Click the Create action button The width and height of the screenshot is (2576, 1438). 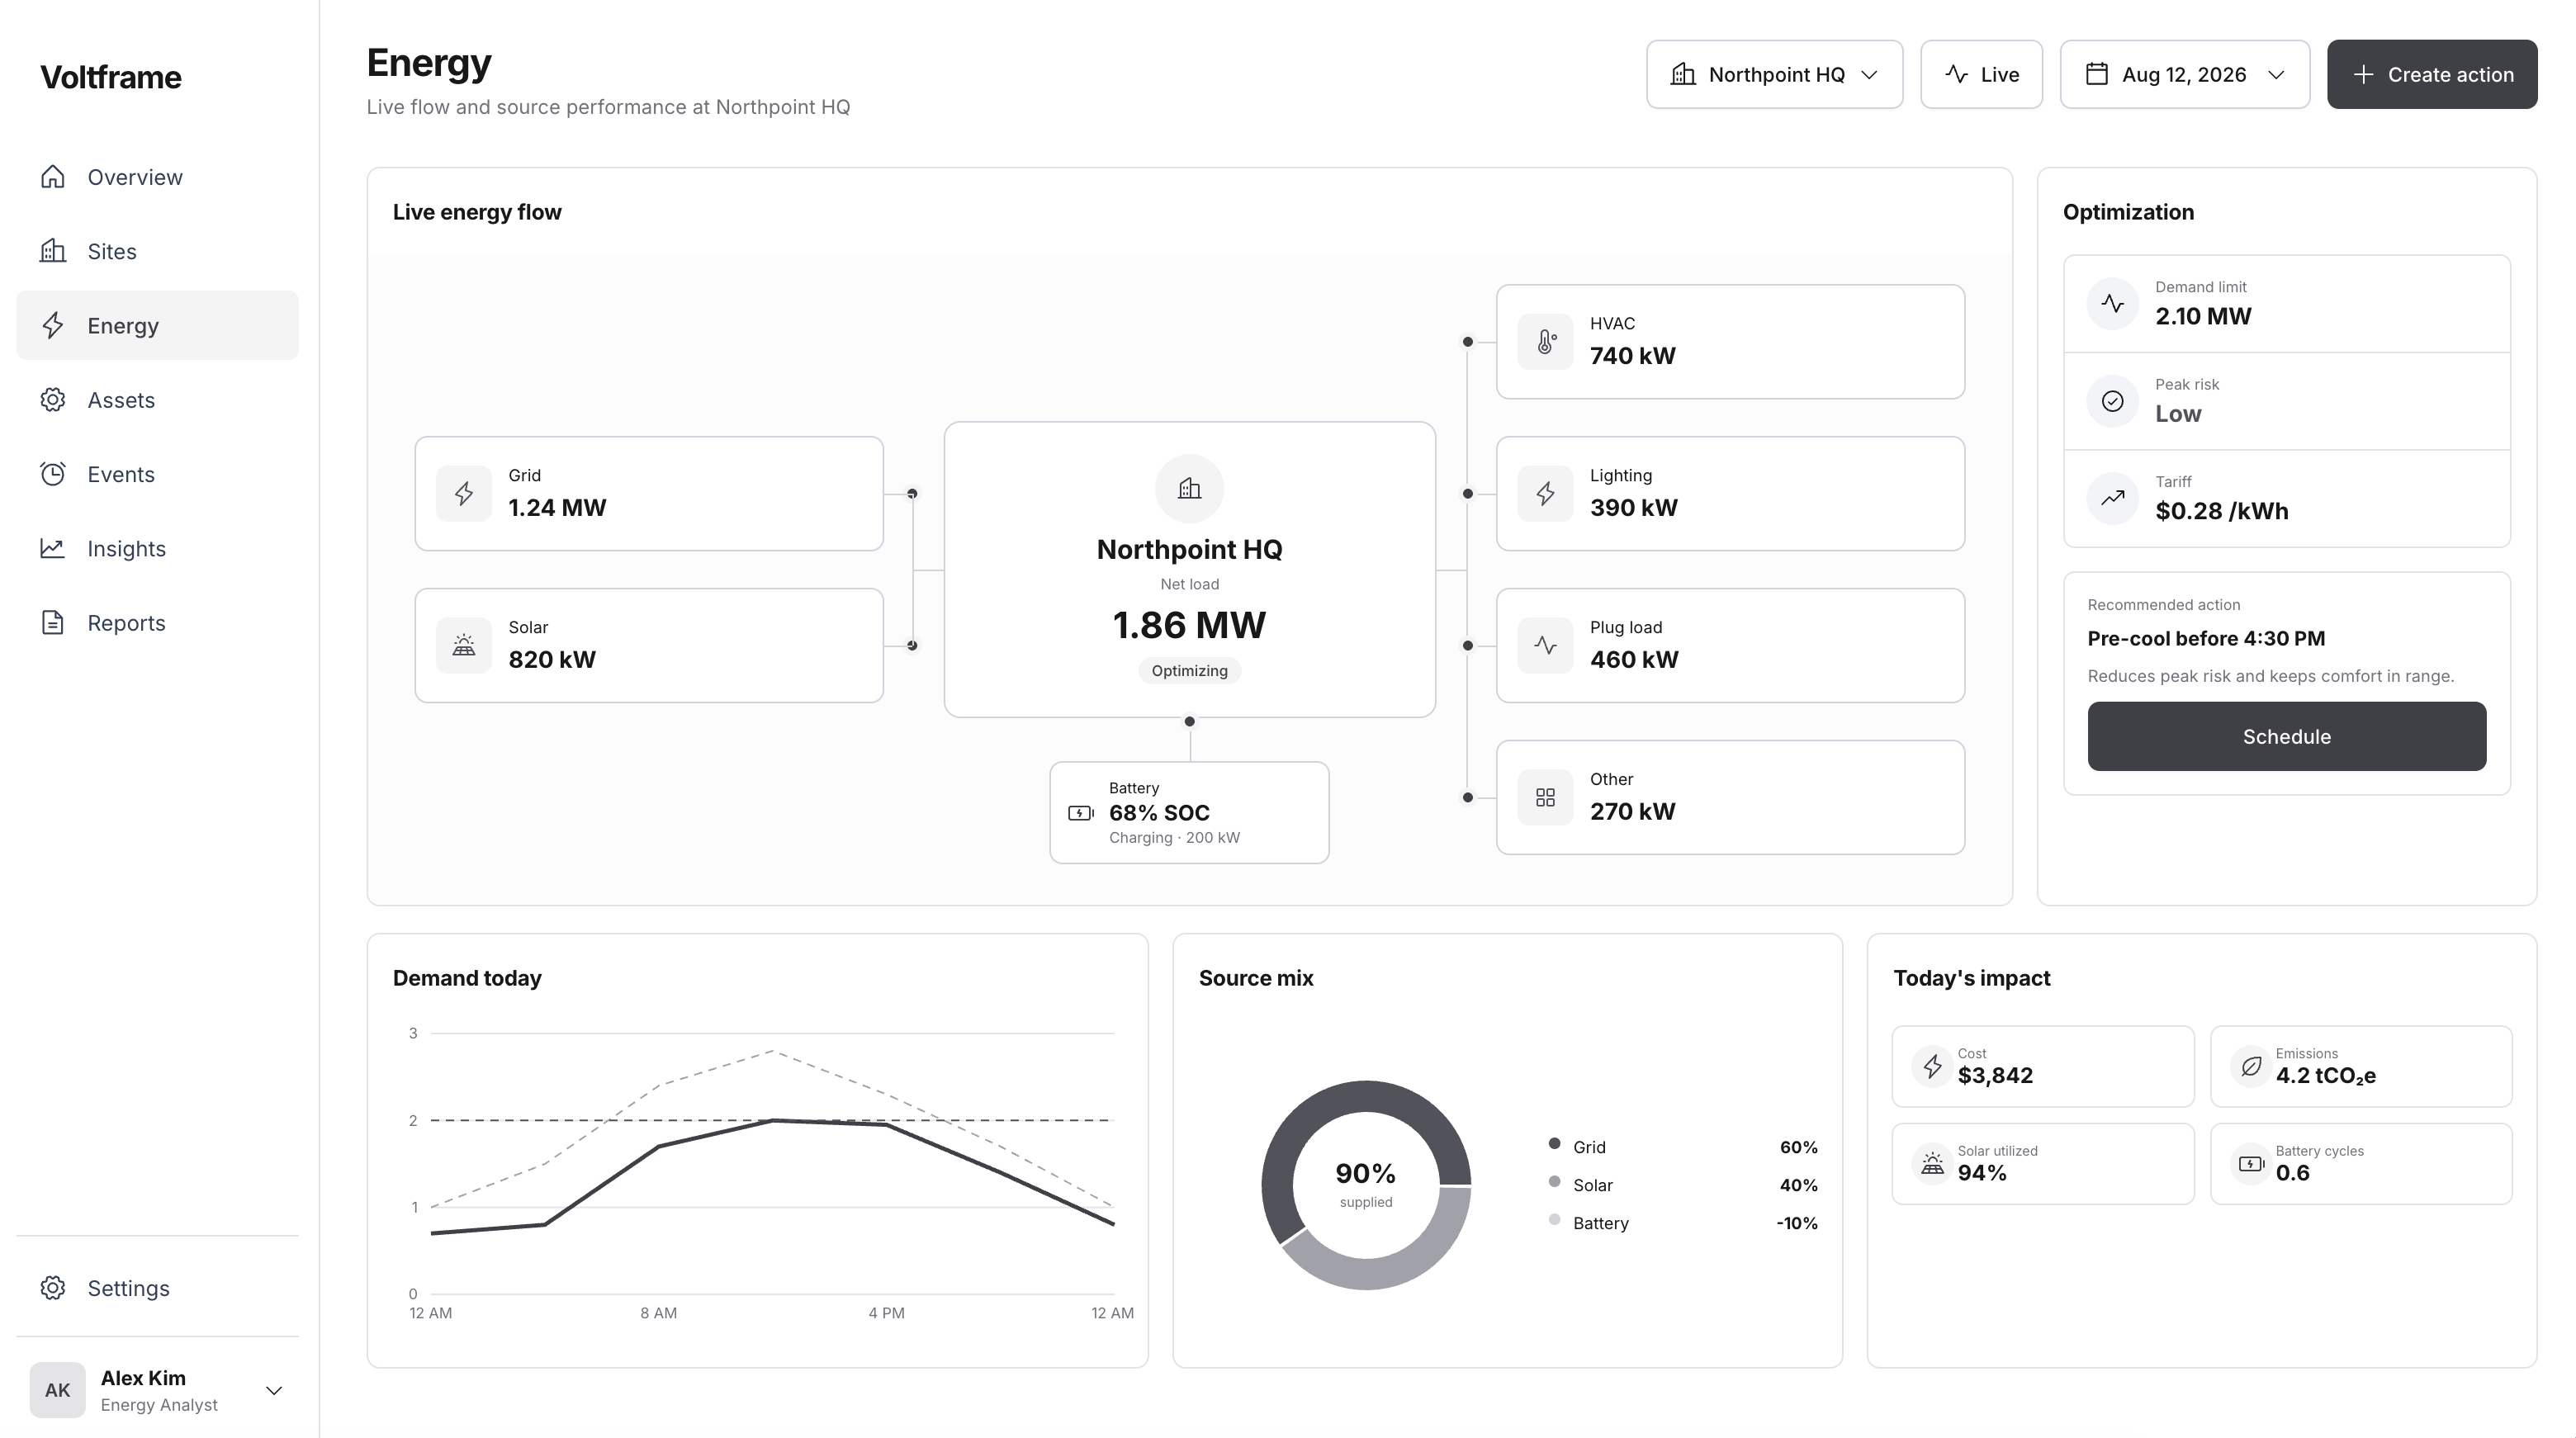(2431, 75)
